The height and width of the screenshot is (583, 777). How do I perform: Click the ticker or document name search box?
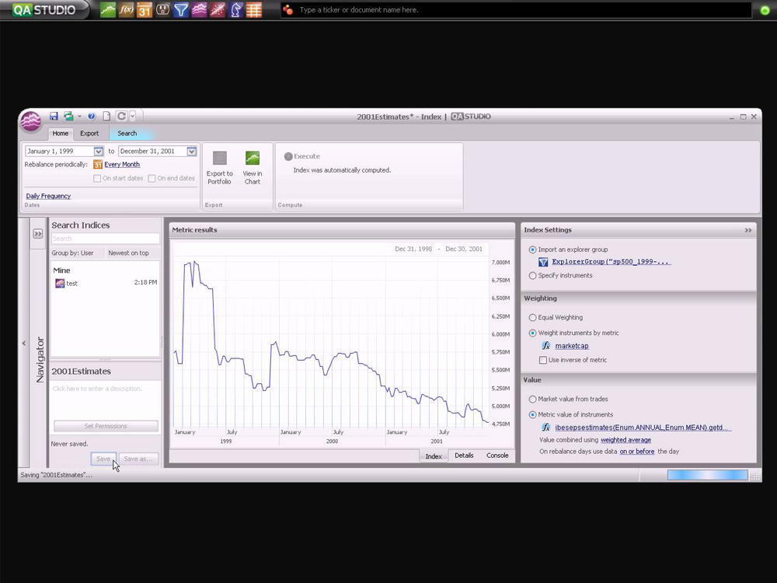point(517,10)
